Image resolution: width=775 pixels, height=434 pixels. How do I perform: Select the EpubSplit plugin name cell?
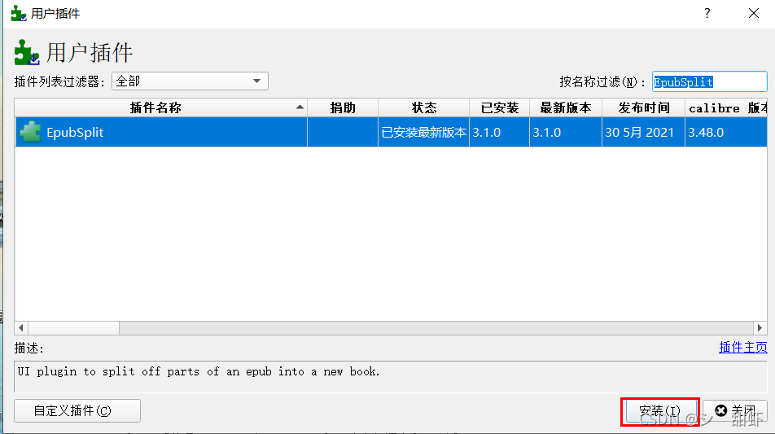(x=161, y=132)
